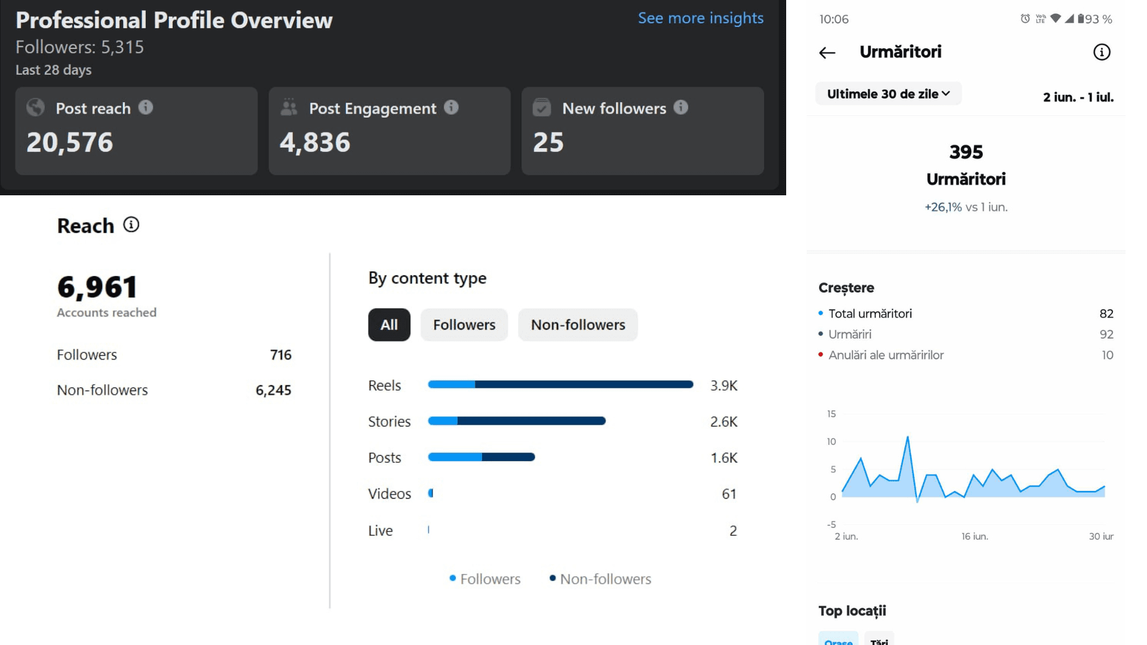Open the Ultimele 30 de zile dropdown

[888, 94]
